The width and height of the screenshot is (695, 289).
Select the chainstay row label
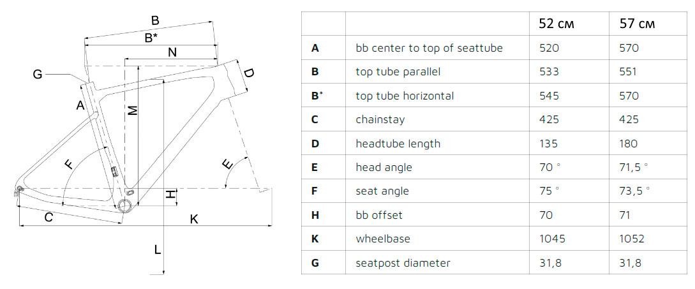tap(380, 120)
